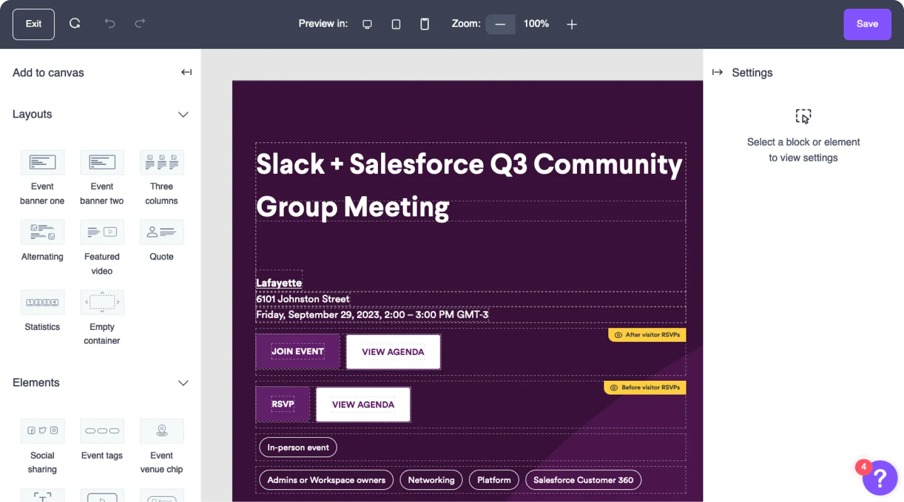
Task: Select the 6101 Johnston Street address text
Action: 303,299
